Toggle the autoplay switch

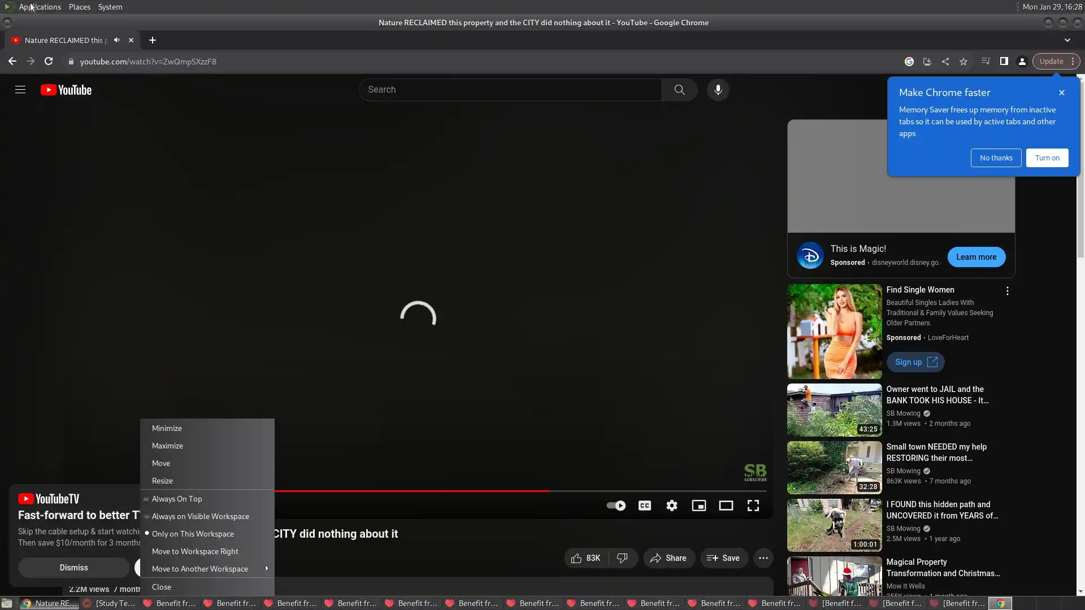(616, 506)
